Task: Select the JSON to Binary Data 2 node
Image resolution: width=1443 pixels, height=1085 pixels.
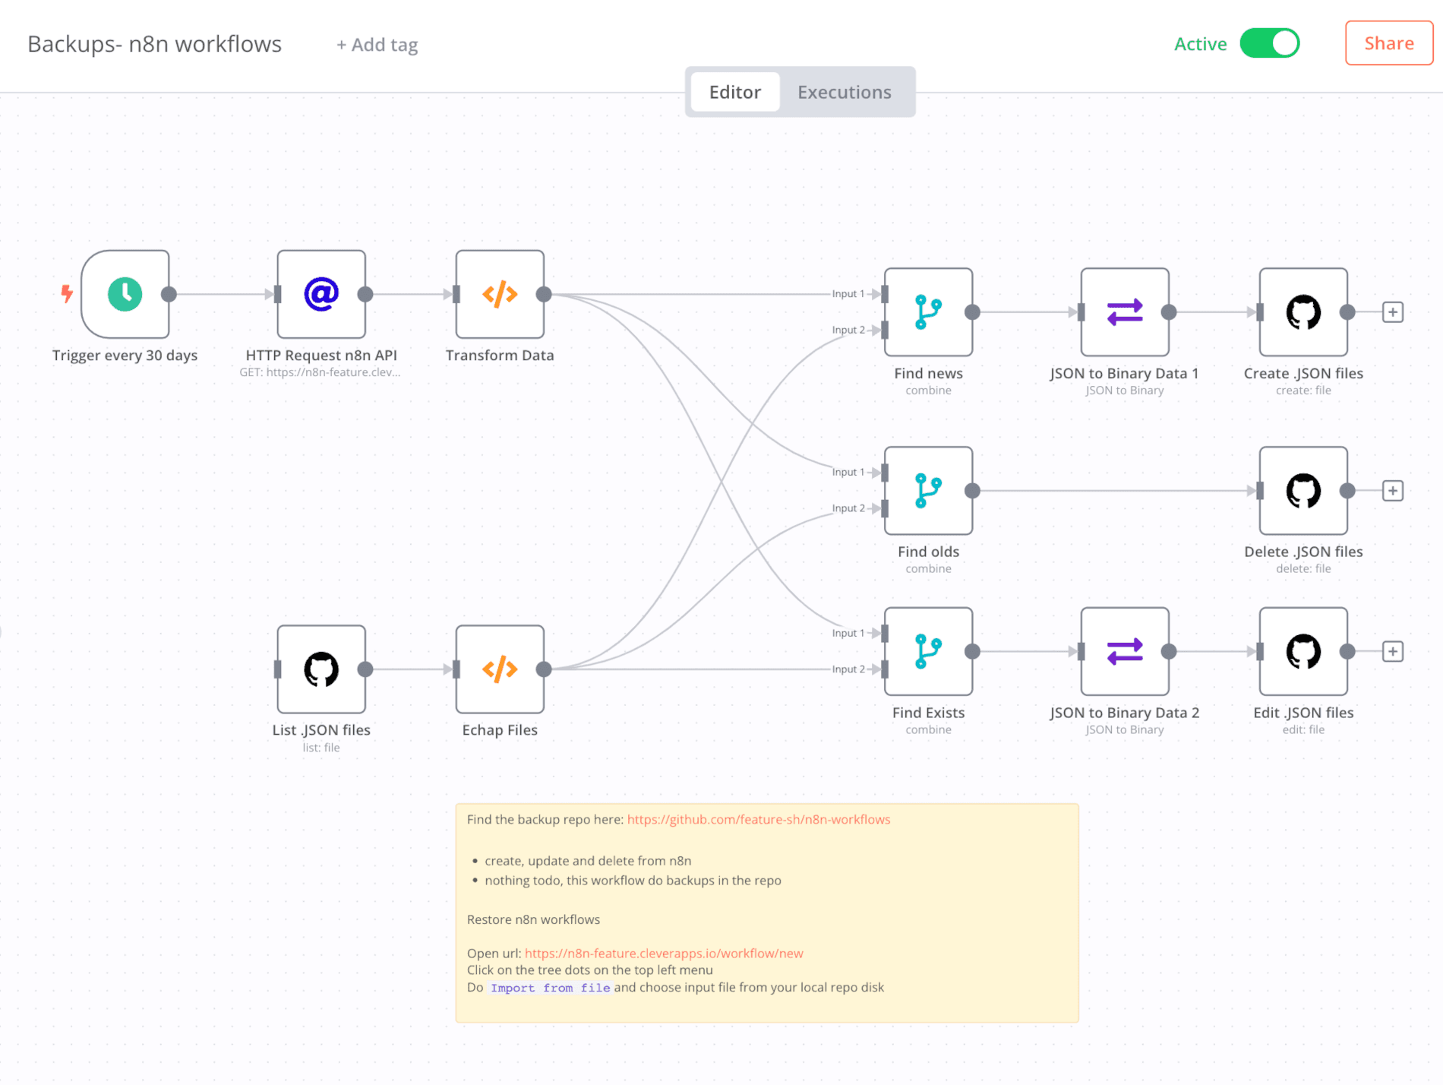Action: coord(1125,651)
